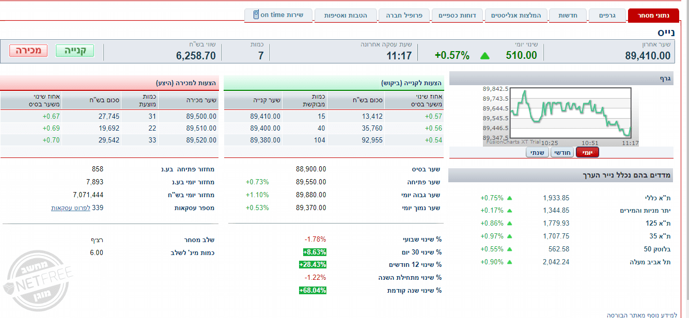
Task: Click the ask price 89,520.00
Action: point(201,139)
